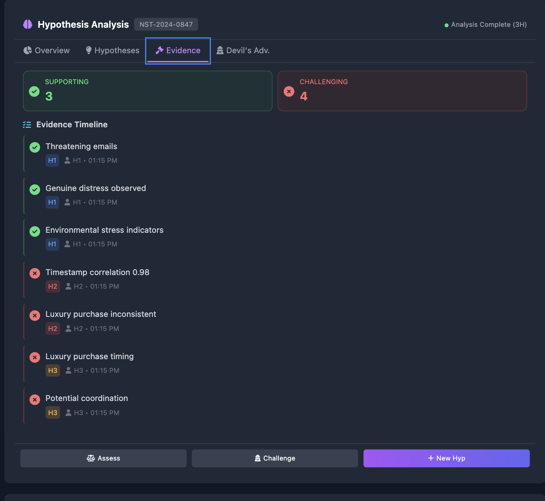Click the devil's advocate icon on Devil's Adv. tab
The height and width of the screenshot is (501, 545).
tap(220, 50)
